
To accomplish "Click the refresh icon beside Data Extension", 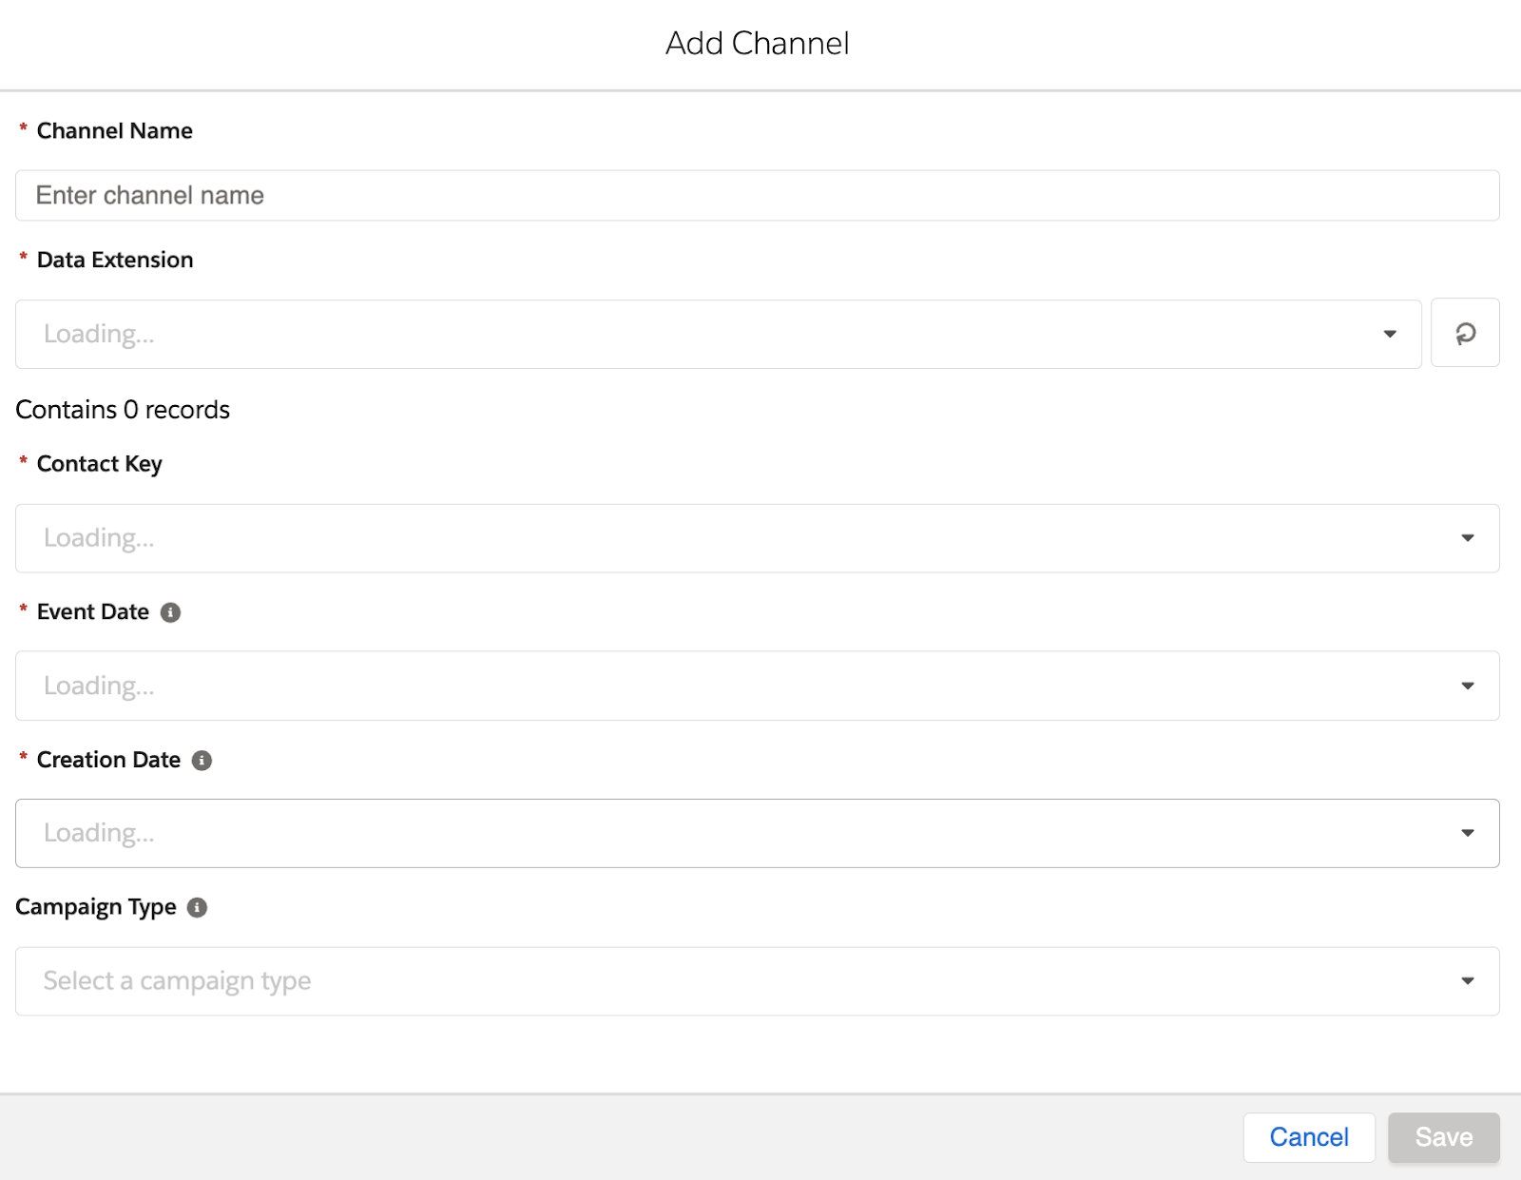I will [1465, 333].
